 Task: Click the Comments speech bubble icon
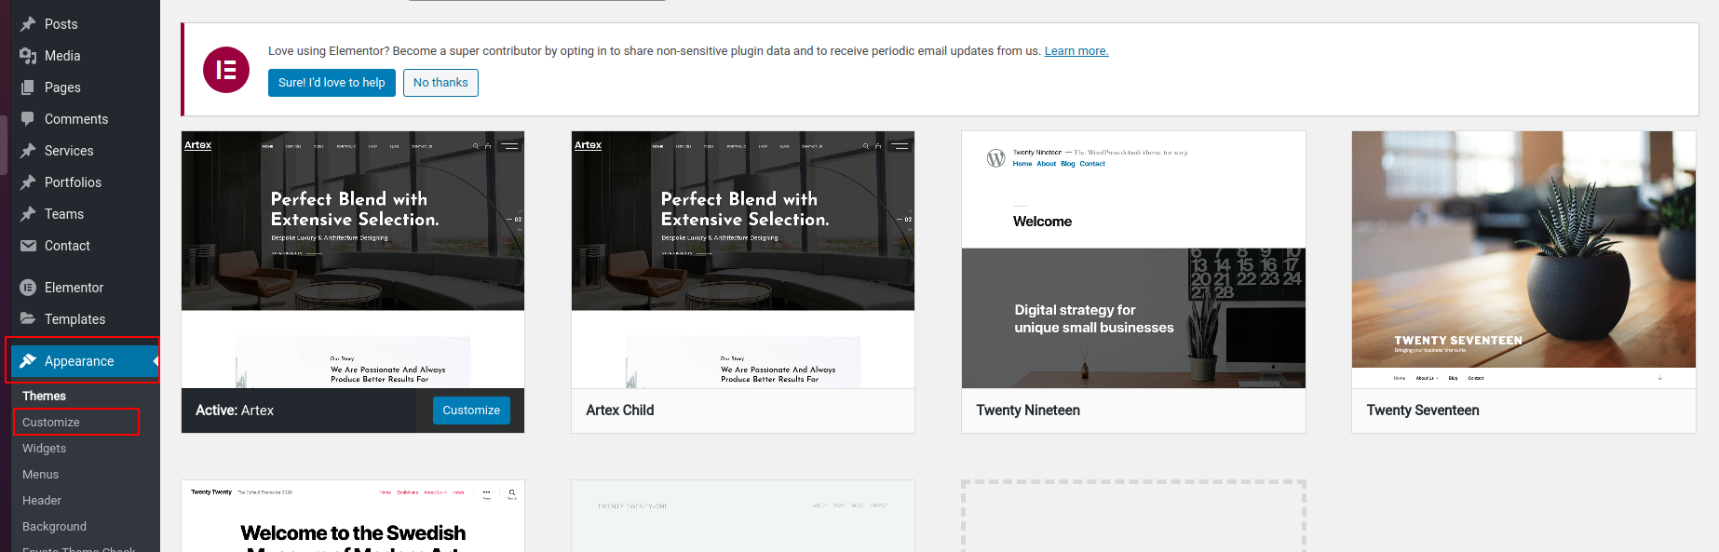pos(28,119)
